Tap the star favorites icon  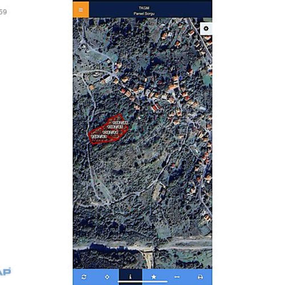154,277
